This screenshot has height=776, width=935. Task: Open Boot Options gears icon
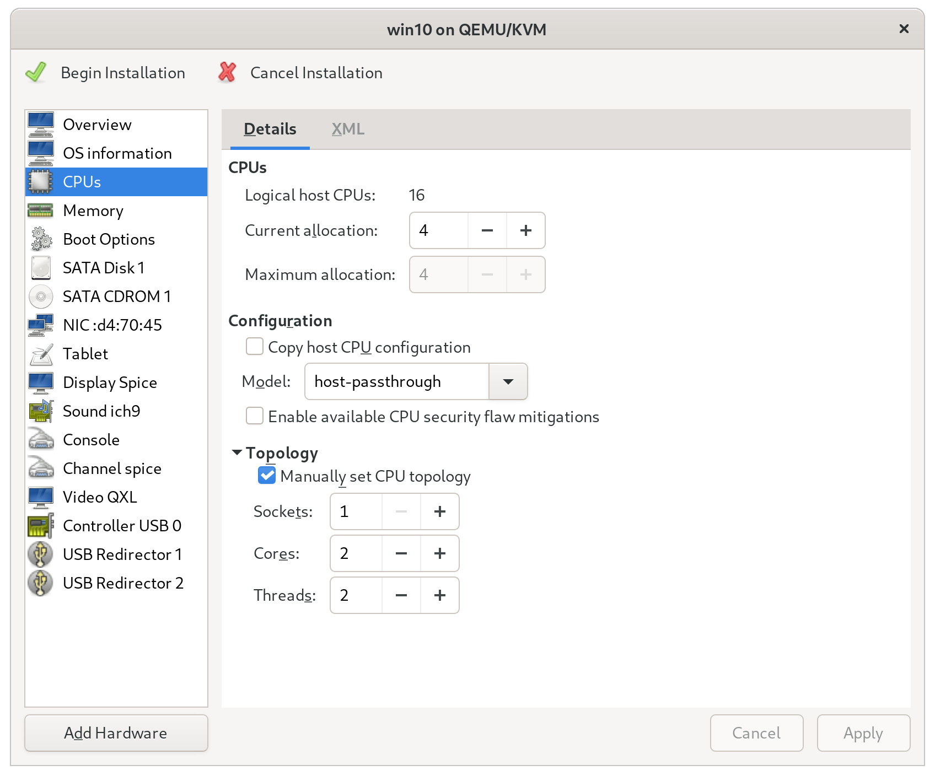[x=41, y=239]
